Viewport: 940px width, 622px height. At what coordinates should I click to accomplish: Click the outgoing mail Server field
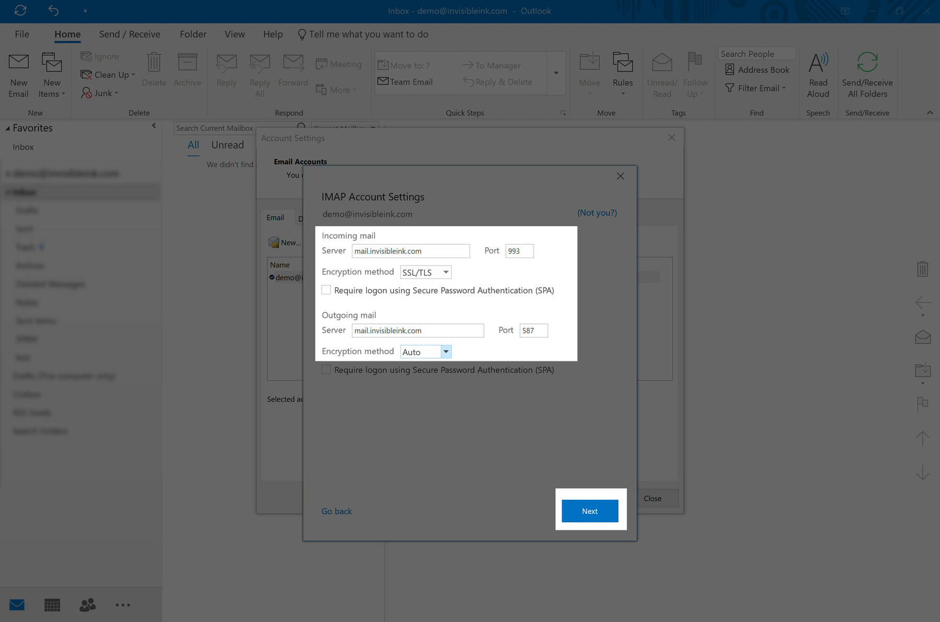point(418,330)
